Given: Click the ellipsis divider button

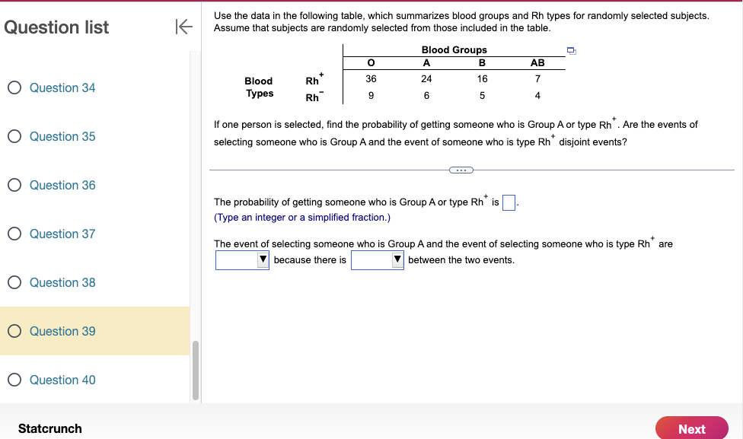Looking at the screenshot, I should click(x=461, y=170).
